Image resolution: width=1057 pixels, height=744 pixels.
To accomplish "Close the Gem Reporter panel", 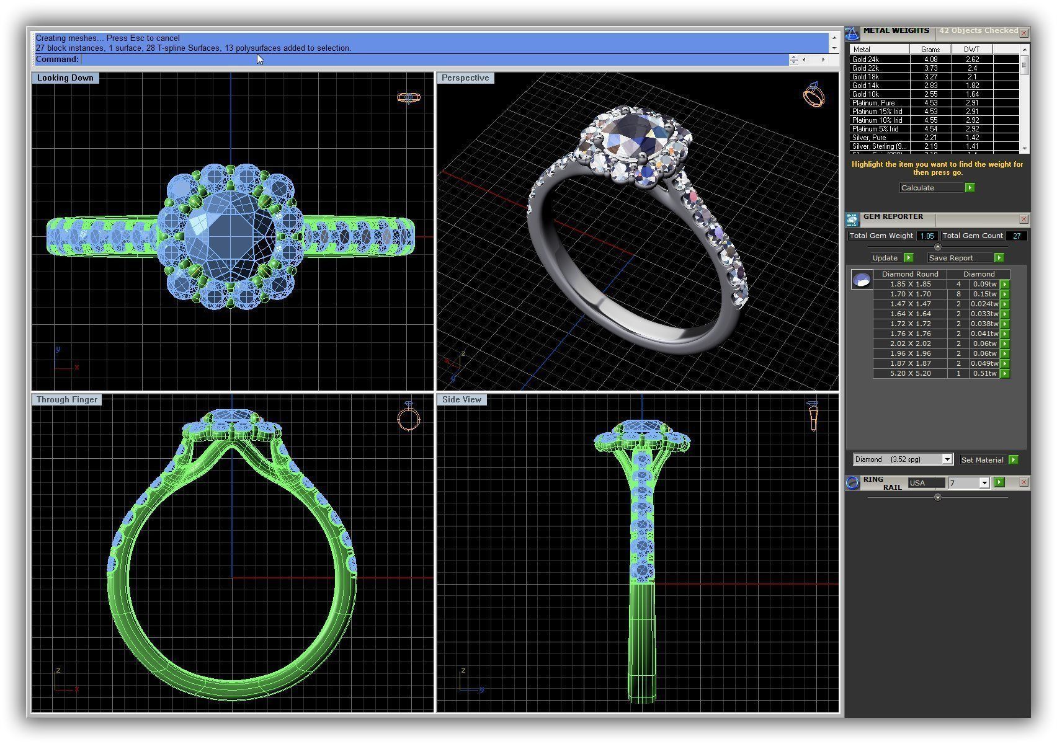I will point(1024,219).
